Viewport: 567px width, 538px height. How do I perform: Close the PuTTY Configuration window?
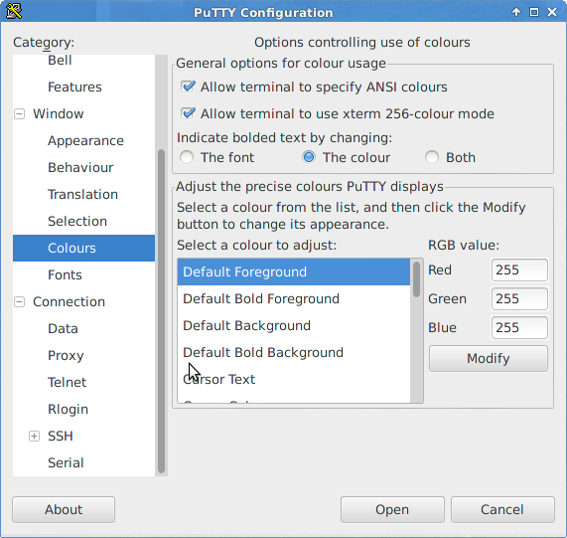pyautogui.click(x=552, y=12)
